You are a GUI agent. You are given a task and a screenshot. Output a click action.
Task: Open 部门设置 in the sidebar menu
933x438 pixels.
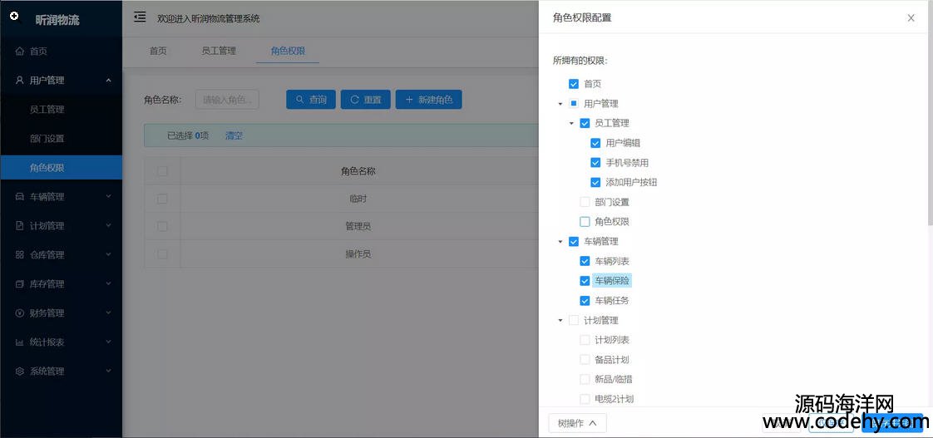pyautogui.click(x=47, y=139)
